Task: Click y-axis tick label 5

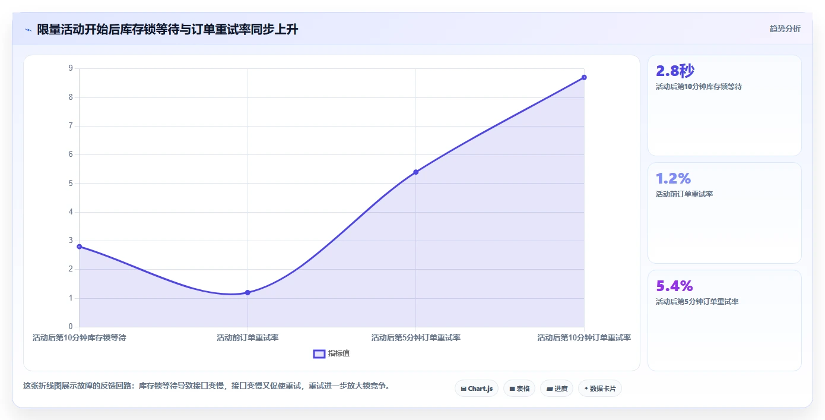Action: [71, 183]
